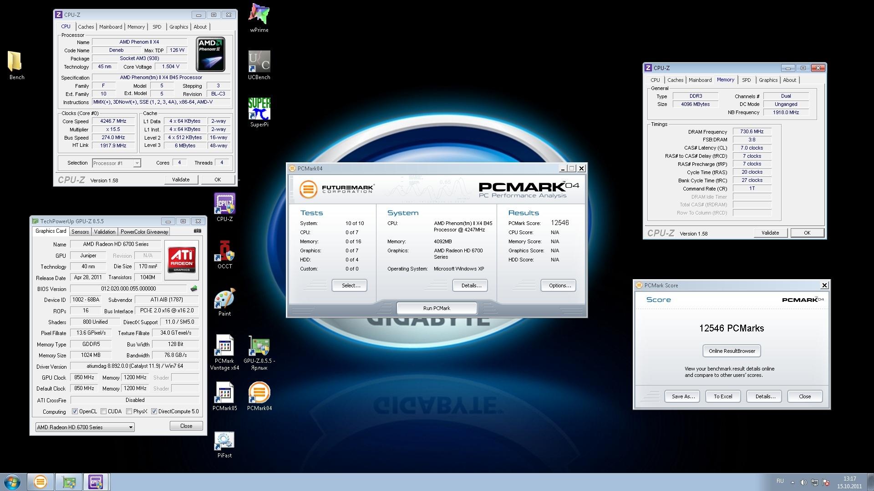The height and width of the screenshot is (491, 874).
Task: Open the AMD Radeon HD 6700 Series dropdown
Action: pyautogui.click(x=85, y=427)
